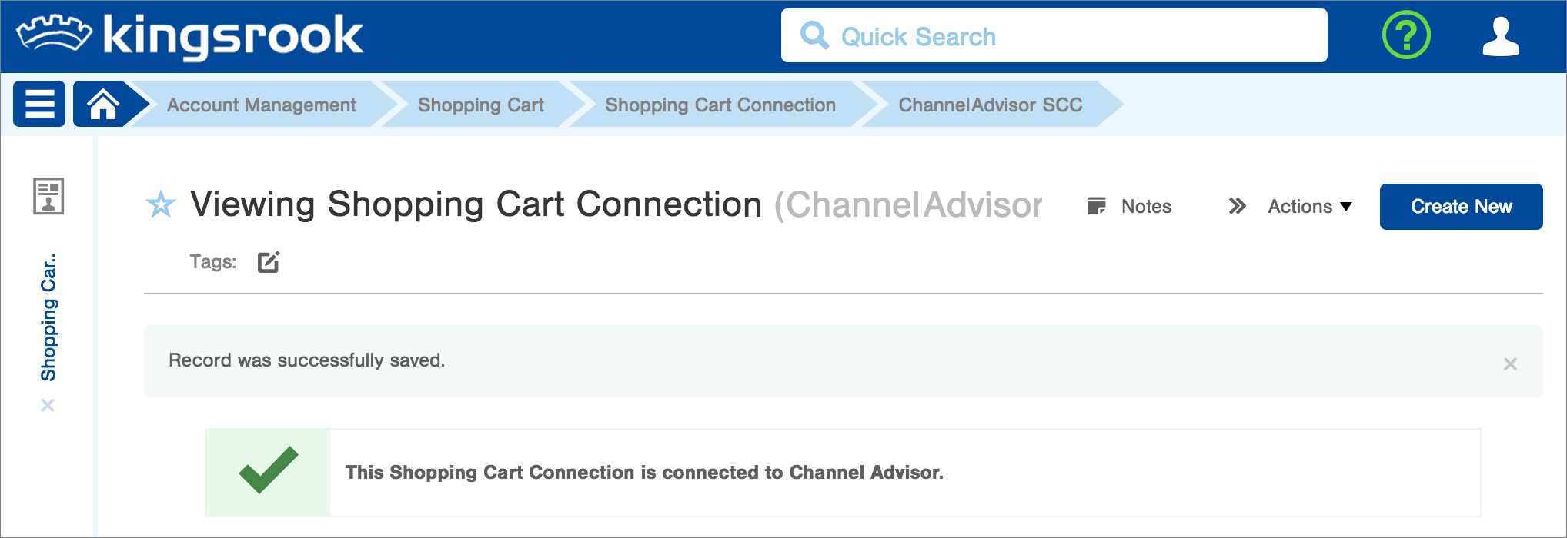Image resolution: width=1567 pixels, height=538 pixels.
Task: Click the Create New button
Action: (1461, 206)
